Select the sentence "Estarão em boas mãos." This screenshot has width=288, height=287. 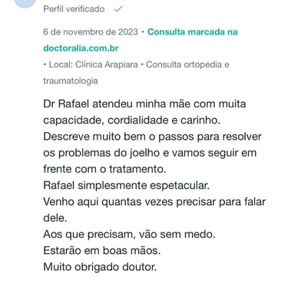pos(102,251)
